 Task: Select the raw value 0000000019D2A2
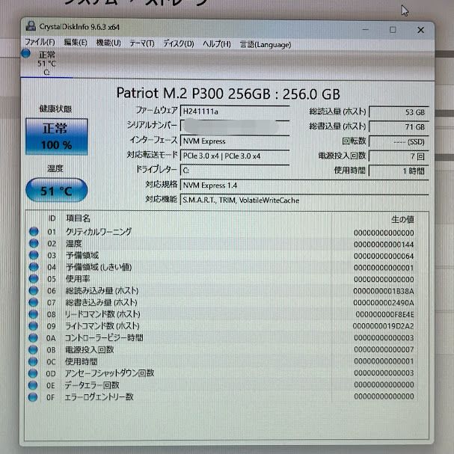click(384, 326)
